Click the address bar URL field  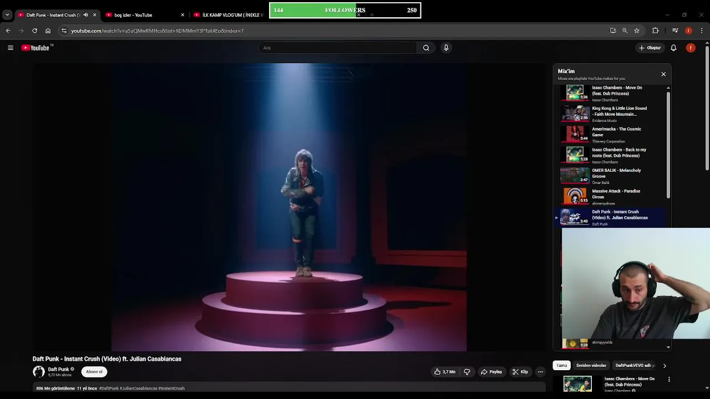333,30
